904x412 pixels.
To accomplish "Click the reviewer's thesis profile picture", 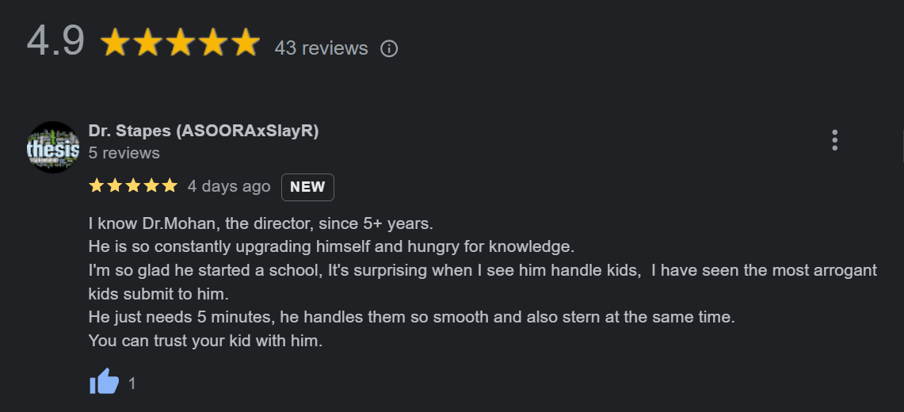I will (53, 147).
